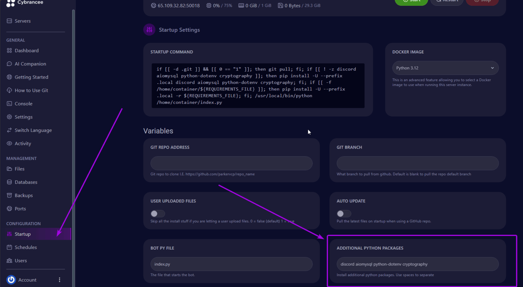The height and width of the screenshot is (287, 523).
Task: Open the AI Companion section
Action: pos(9,64)
